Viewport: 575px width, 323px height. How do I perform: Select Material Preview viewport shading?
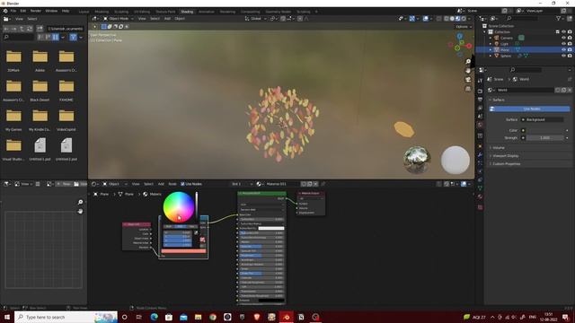click(457, 19)
